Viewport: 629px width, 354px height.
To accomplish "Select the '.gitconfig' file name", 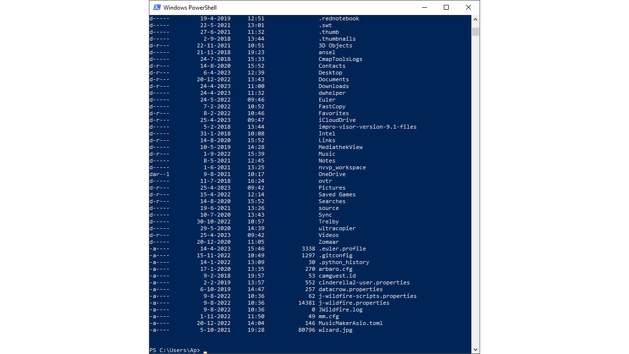I will pos(336,255).
